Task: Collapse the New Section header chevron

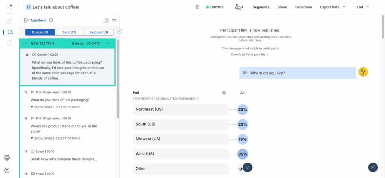Action: tap(108, 43)
